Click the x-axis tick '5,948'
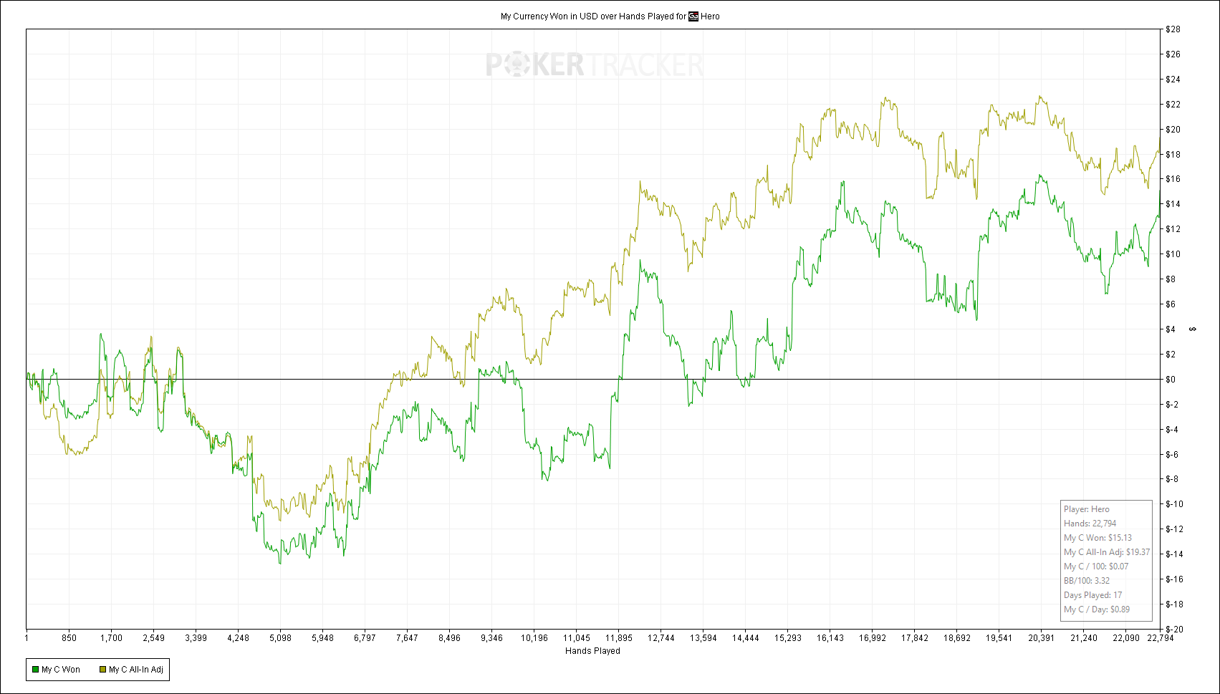This screenshot has height=694, width=1220. [322, 638]
